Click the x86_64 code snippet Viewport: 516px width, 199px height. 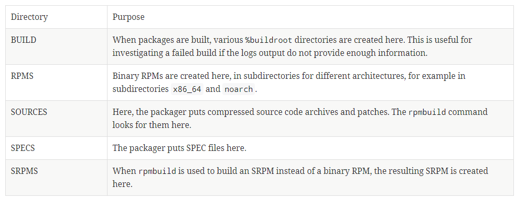[187, 89]
